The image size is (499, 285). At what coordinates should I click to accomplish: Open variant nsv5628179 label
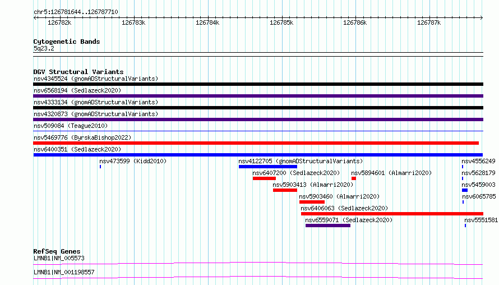(x=479, y=173)
